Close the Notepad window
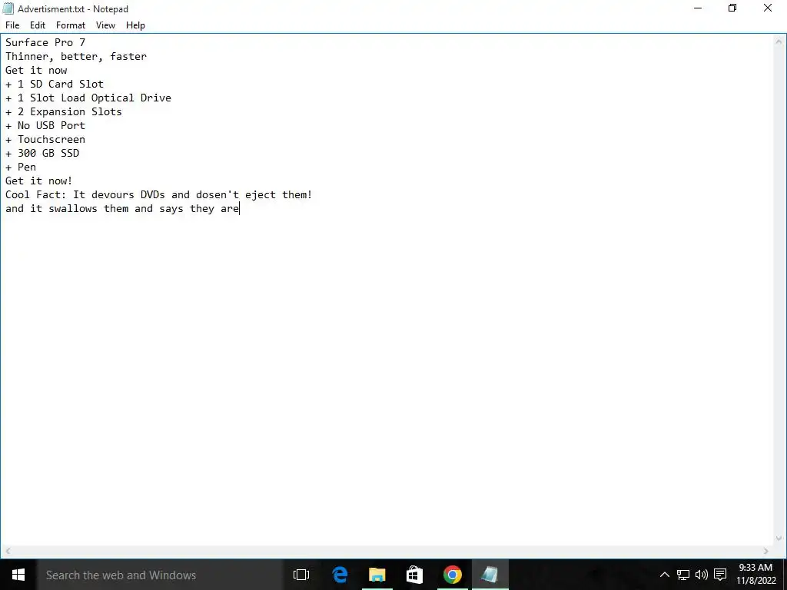Viewport: 787px width, 590px height. (x=768, y=8)
